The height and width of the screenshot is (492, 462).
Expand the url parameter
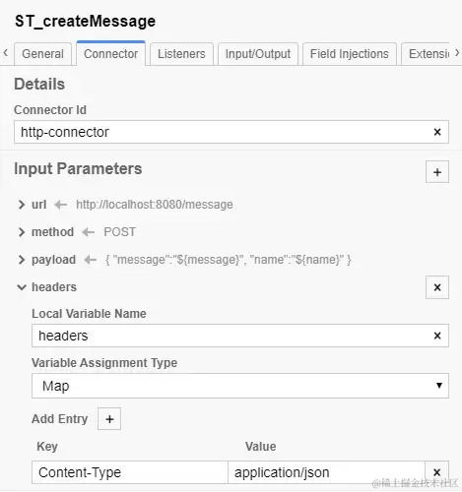point(22,205)
